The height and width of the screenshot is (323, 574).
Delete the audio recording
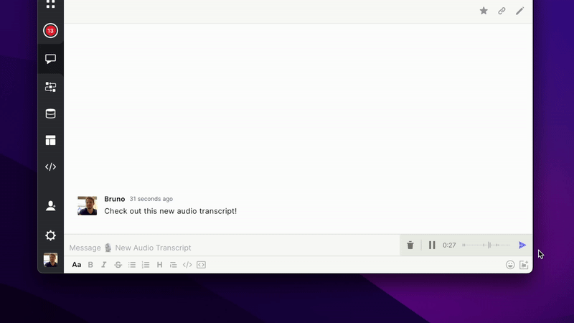click(410, 245)
